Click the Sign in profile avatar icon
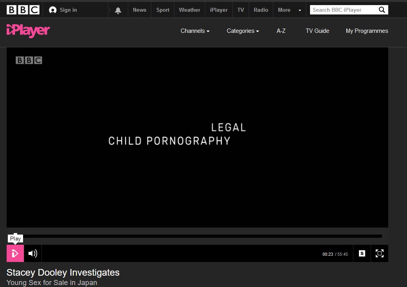The height and width of the screenshot is (287, 407). pyautogui.click(x=53, y=10)
